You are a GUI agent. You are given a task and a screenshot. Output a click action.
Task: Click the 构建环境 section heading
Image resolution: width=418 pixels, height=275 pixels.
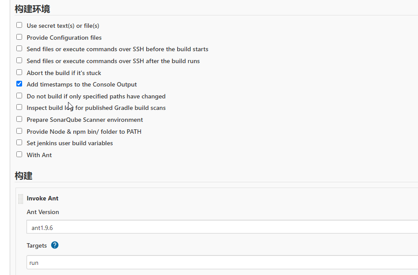point(32,9)
